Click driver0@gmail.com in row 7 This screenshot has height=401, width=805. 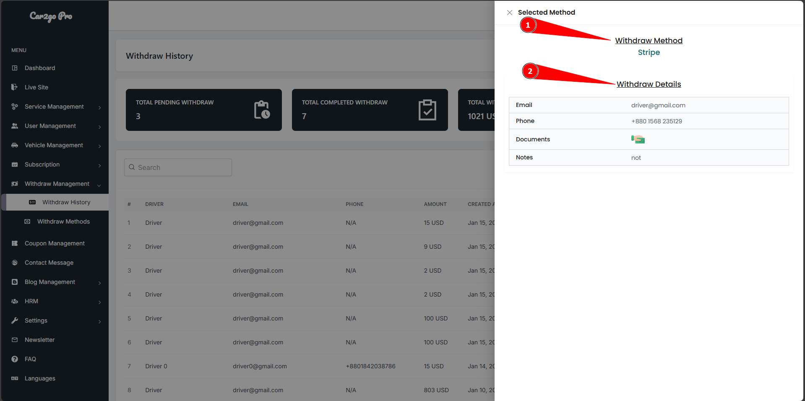[x=260, y=366]
